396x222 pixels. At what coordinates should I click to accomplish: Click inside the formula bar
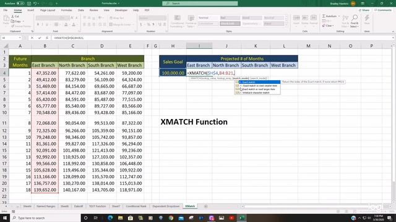pyautogui.click(x=222, y=38)
